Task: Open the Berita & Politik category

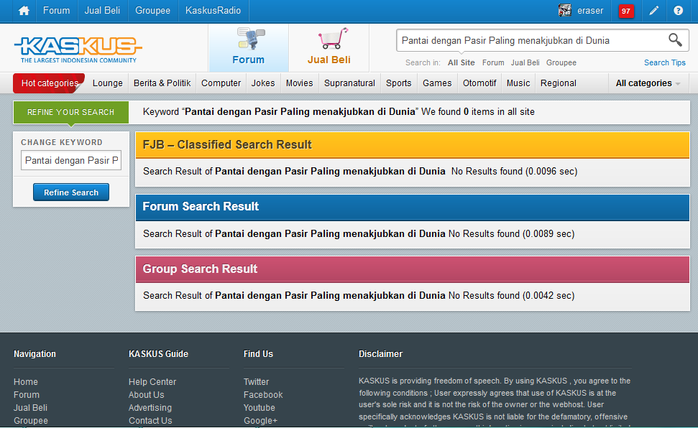Action: pyautogui.click(x=162, y=83)
